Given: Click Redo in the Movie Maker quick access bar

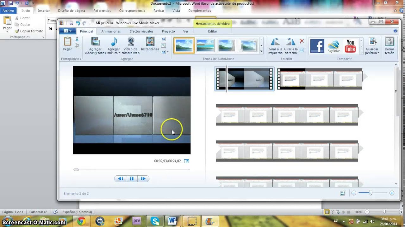Looking at the screenshot, I should point(84,23).
